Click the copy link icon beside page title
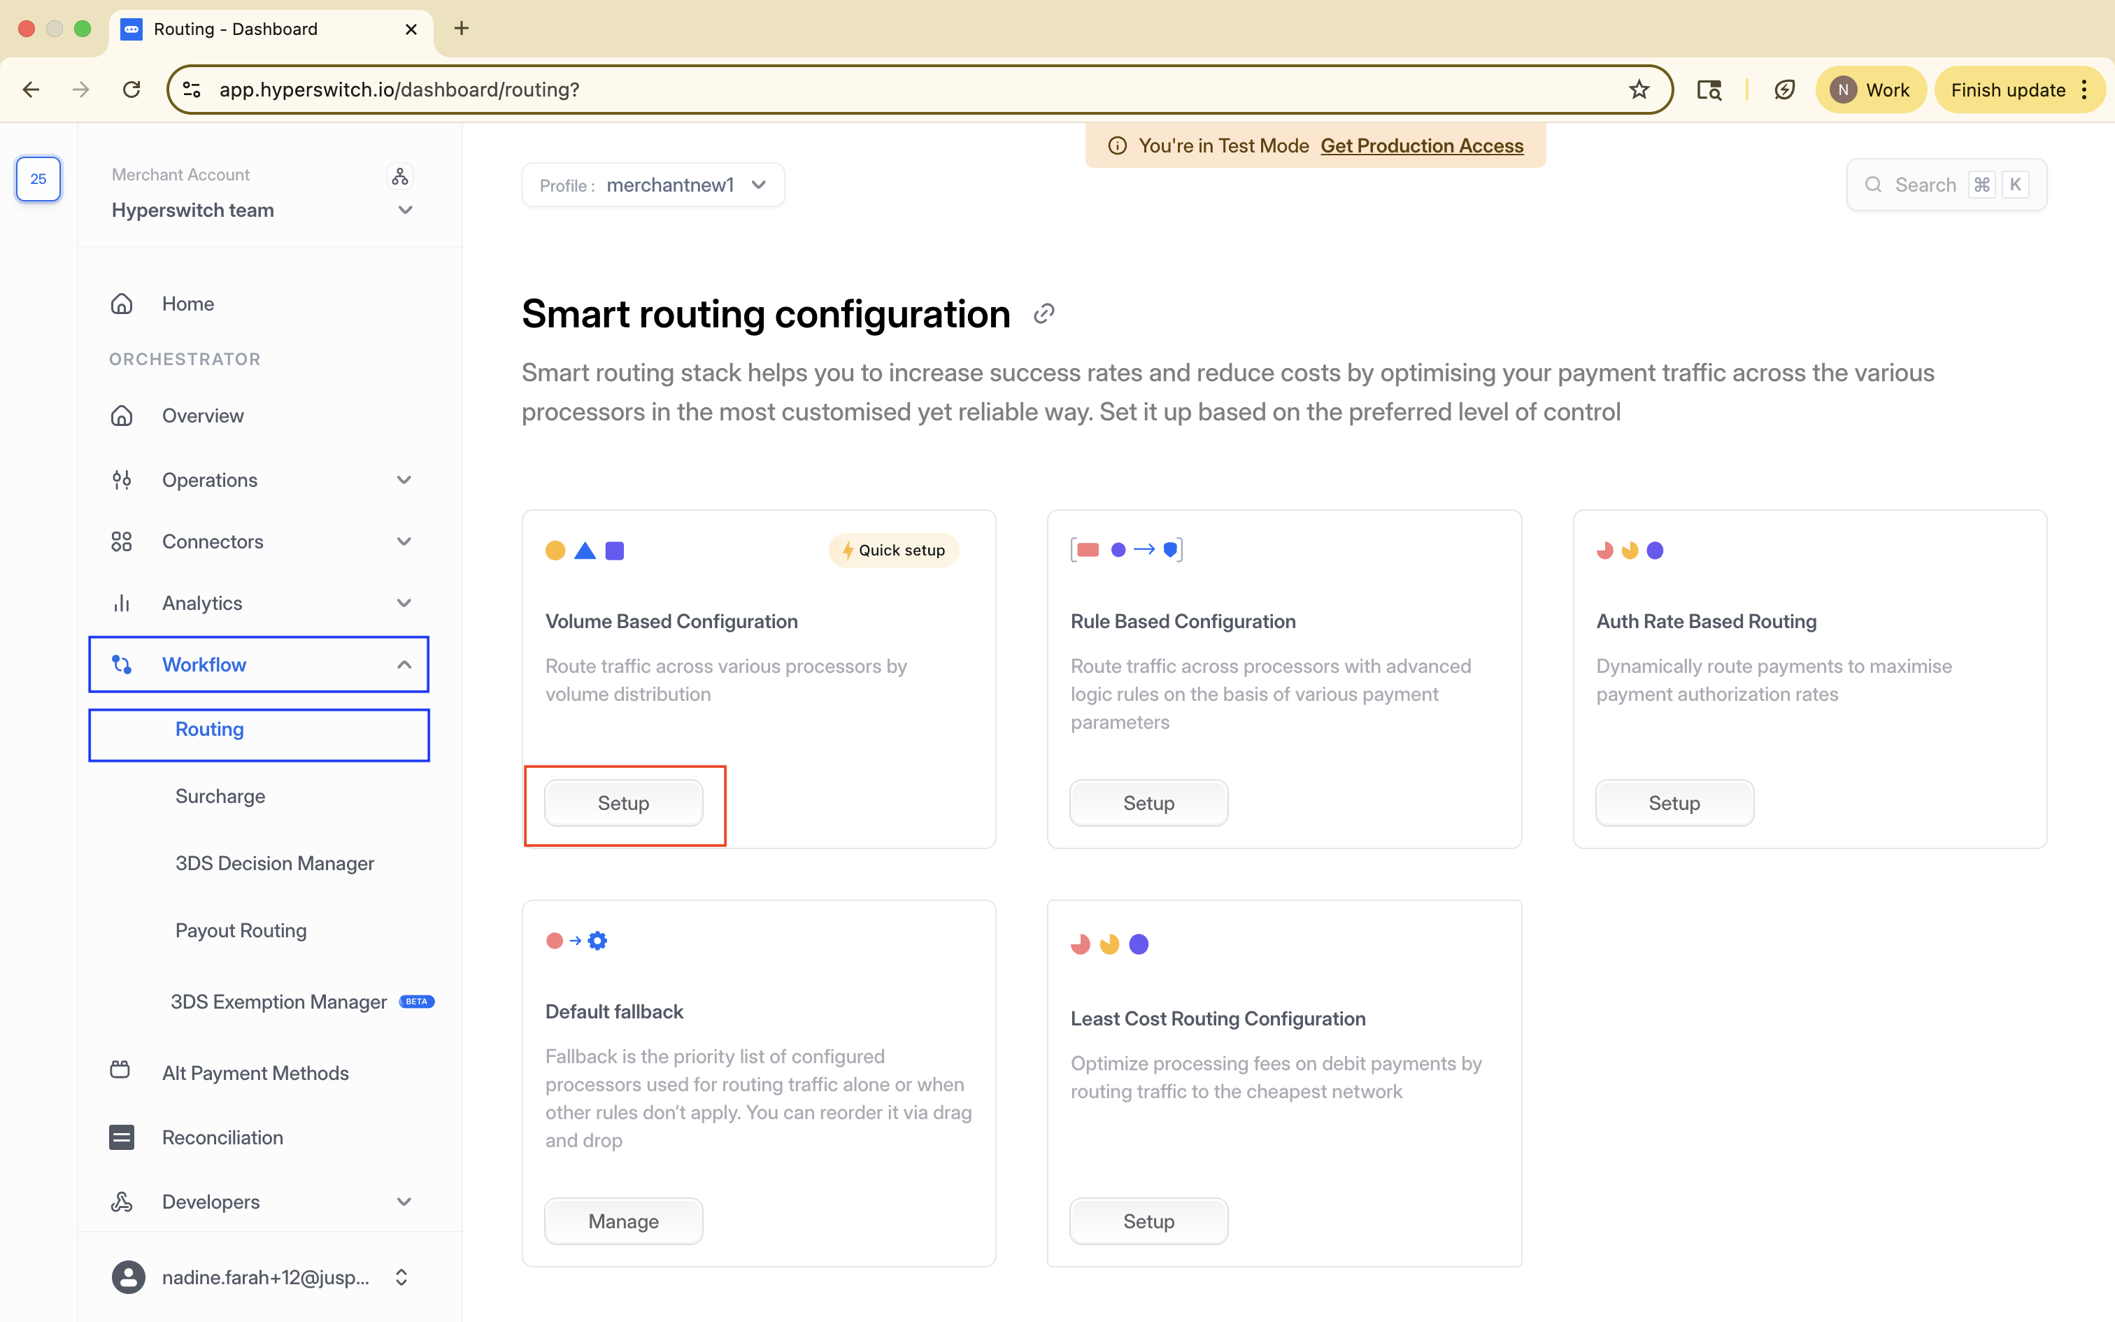Screen dimensions: 2115x1322 (x=1044, y=314)
